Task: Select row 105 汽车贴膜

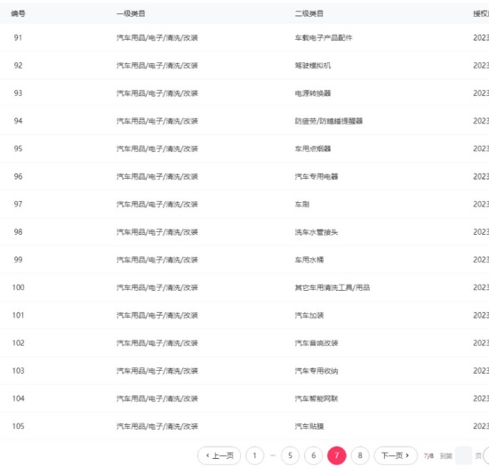Action: tap(244, 426)
